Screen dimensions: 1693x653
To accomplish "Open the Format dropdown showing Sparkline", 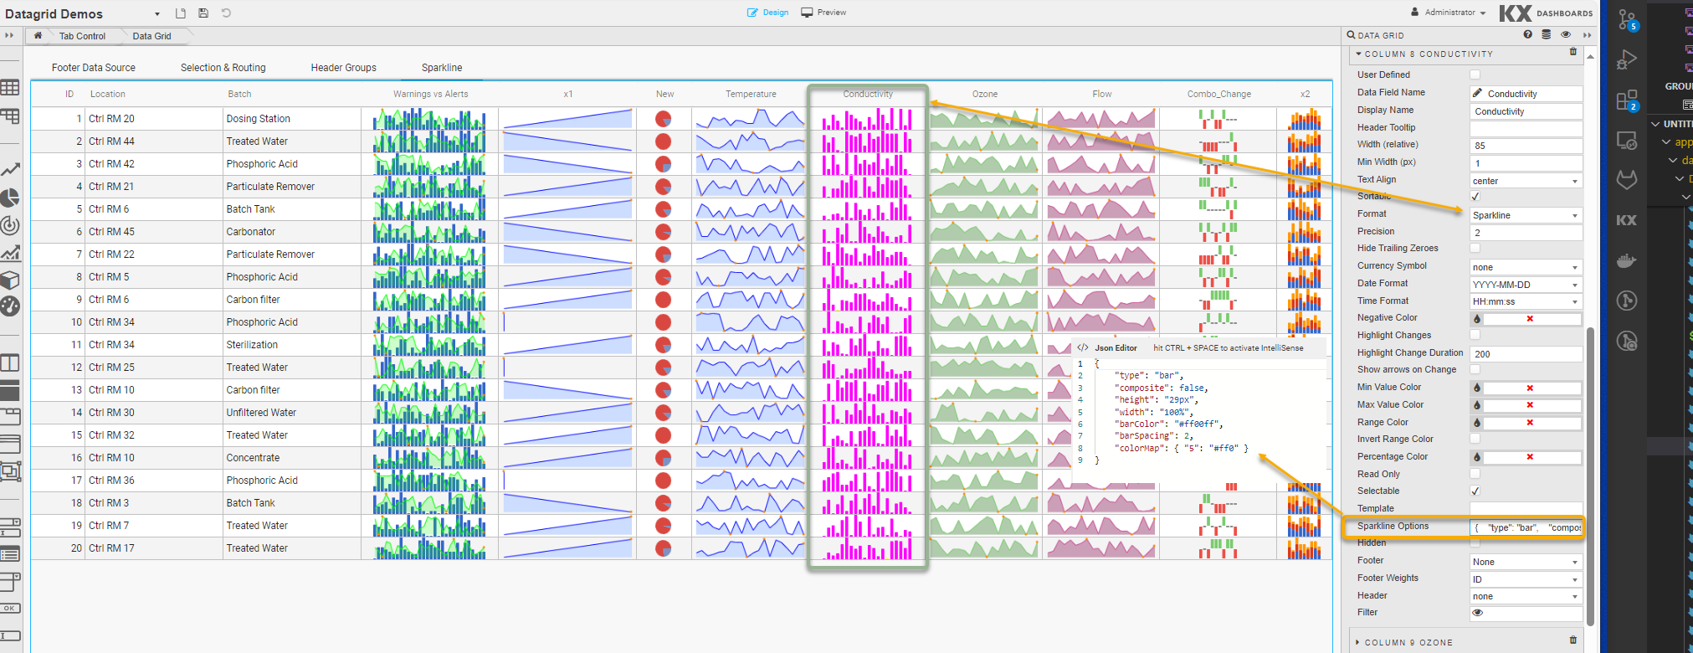I will (x=1526, y=215).
